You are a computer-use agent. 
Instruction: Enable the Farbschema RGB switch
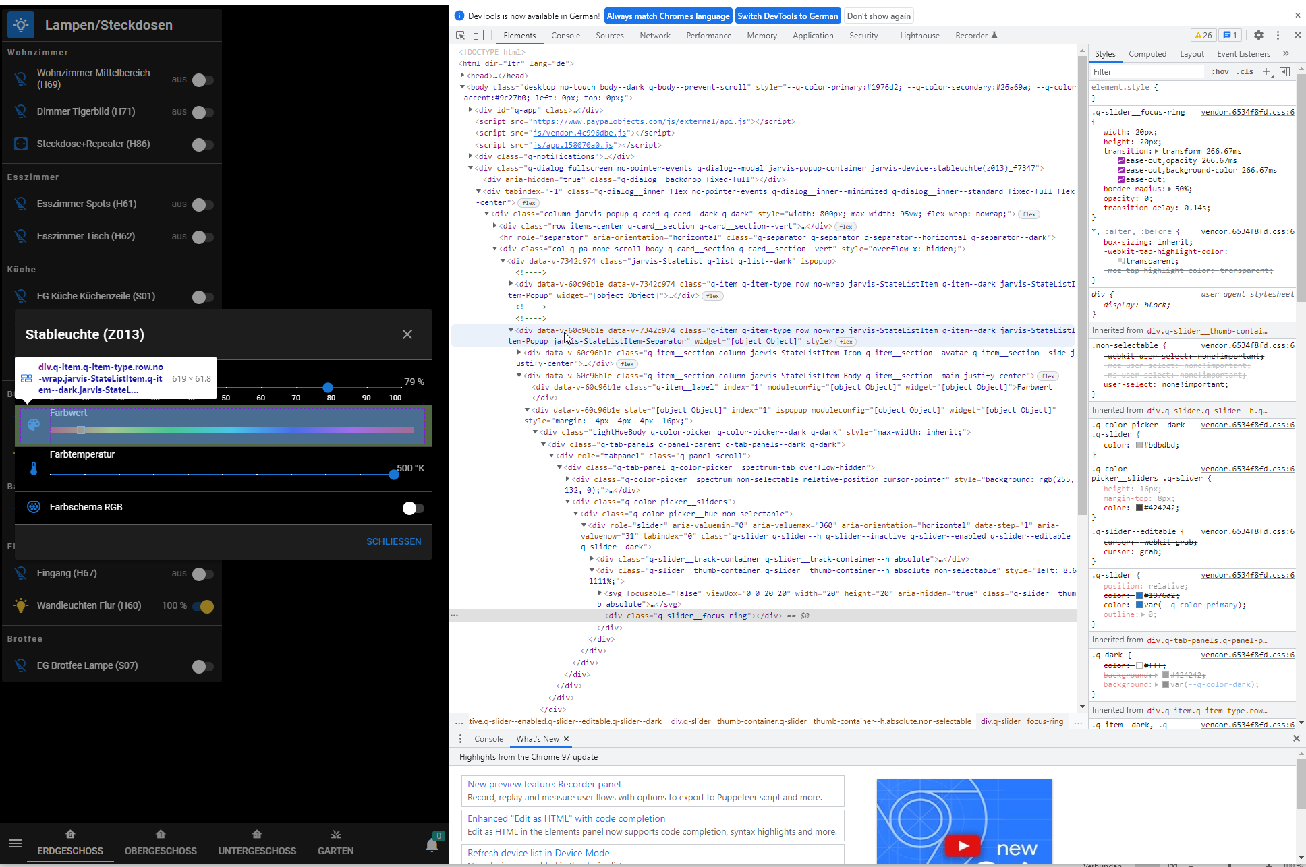413,508
